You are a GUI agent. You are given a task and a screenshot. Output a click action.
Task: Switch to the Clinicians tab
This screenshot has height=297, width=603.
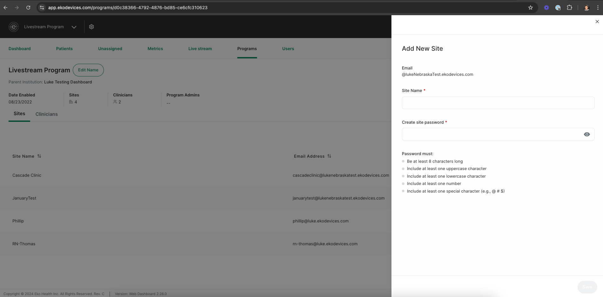pyautogui.click(x=46, y=114)
